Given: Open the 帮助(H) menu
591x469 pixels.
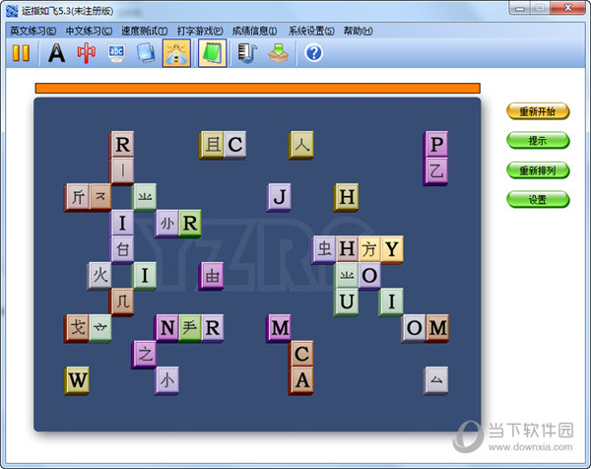Looking at the screenshot, I should tap(359, 31).
